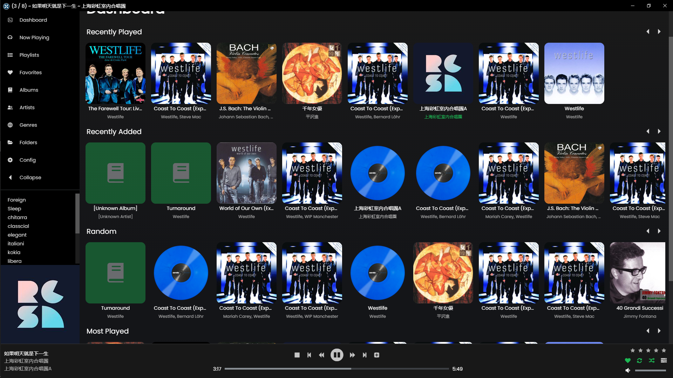The height and width of the screenshot is (378, 673).
Task: Open the chitarra playlist link
Action: click(x=17, y=217)
